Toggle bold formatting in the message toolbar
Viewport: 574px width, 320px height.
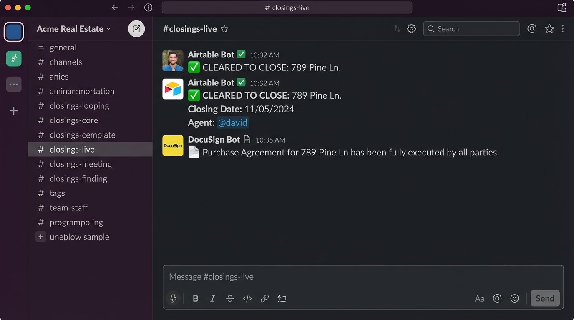(195, 298)
